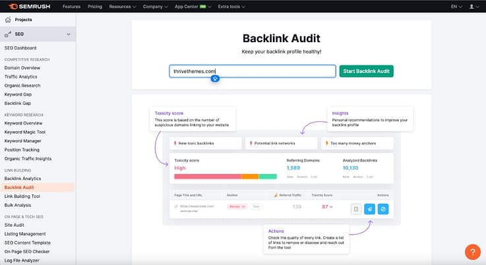
Task: Open Domain Overview
Action: [22, 68]
